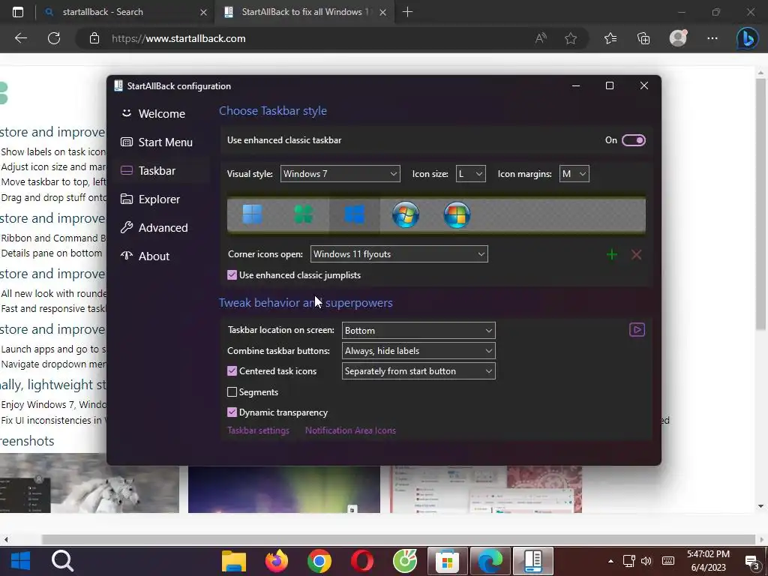Screen dimensions: 768x576
Task: Open Edge Collections icon
Action: pos(643,38)
